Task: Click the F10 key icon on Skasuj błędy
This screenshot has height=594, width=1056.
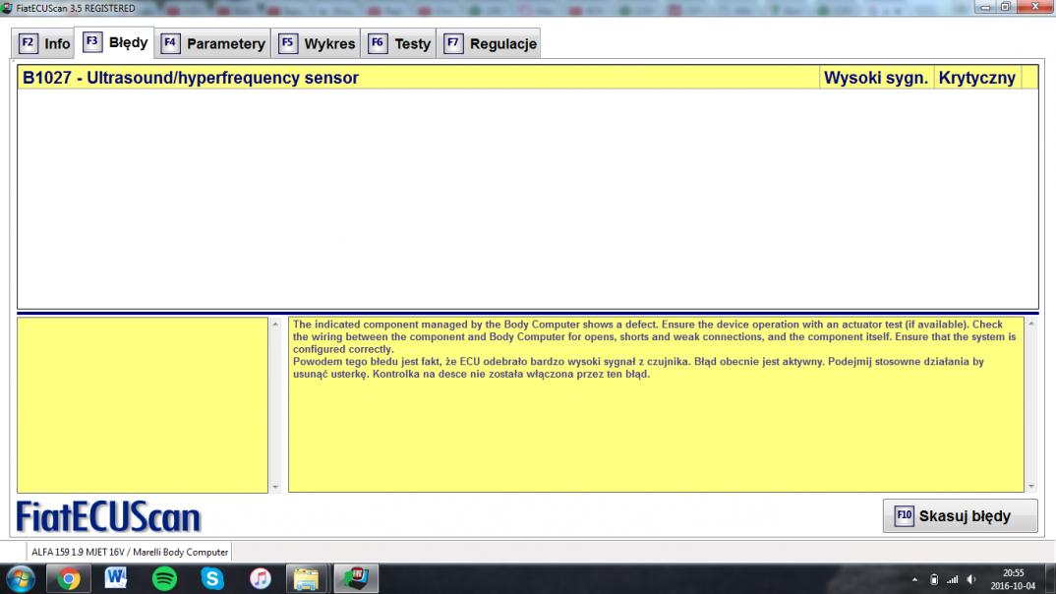Action: pyautogui.click(x=904, y=516)
